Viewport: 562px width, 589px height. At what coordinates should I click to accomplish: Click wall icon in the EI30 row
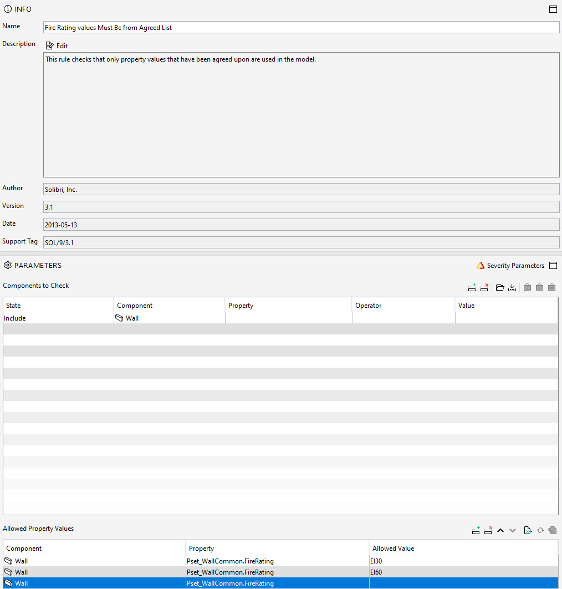8,561
